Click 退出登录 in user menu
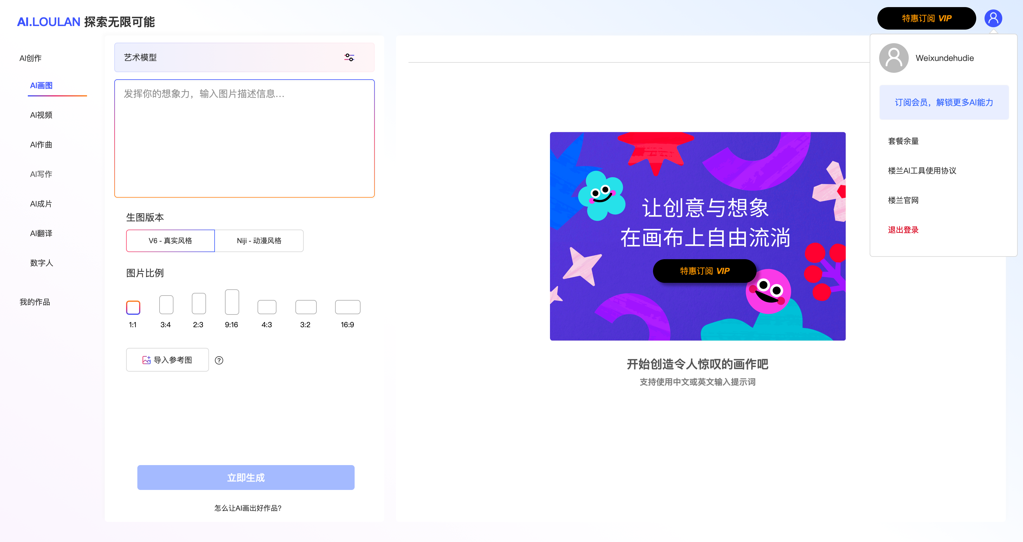Viewport: 1023px width, 542px height. [903, 230]
